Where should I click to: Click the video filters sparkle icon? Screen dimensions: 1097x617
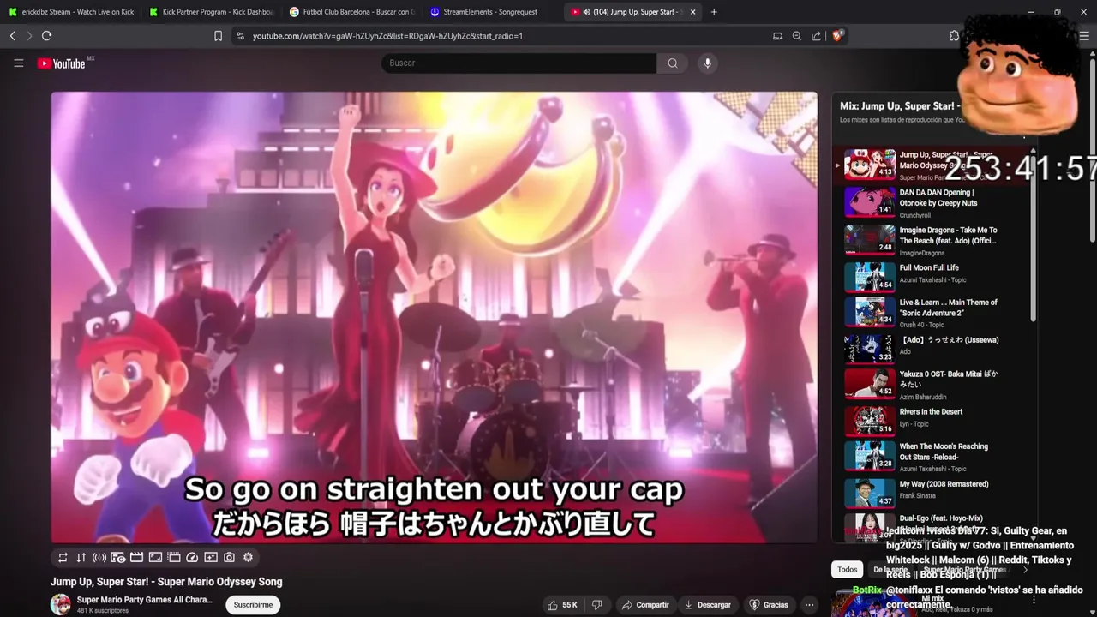(x=211, y=557)
